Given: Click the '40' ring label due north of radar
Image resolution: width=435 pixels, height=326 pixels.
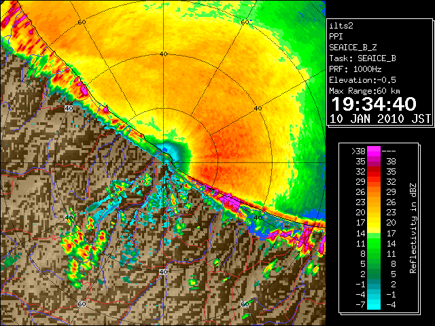Looking at the screenshot, I should click(163, 54).
